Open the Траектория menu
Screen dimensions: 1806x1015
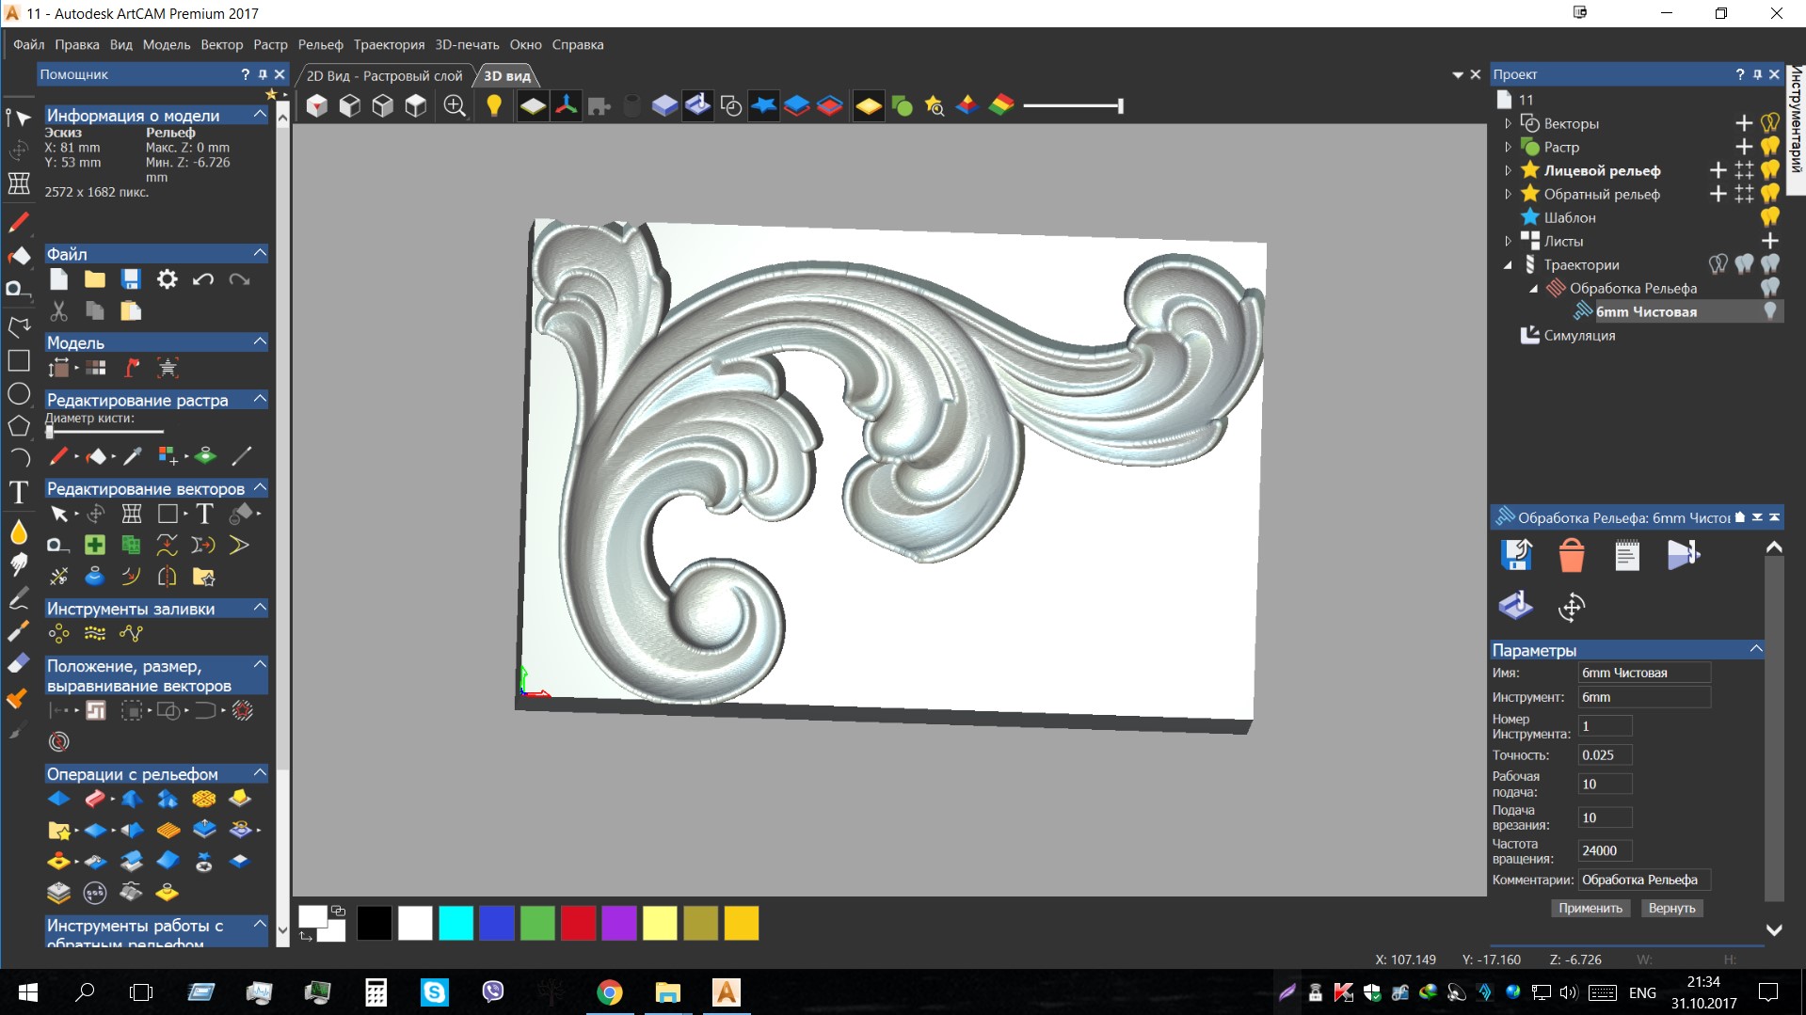389,44
